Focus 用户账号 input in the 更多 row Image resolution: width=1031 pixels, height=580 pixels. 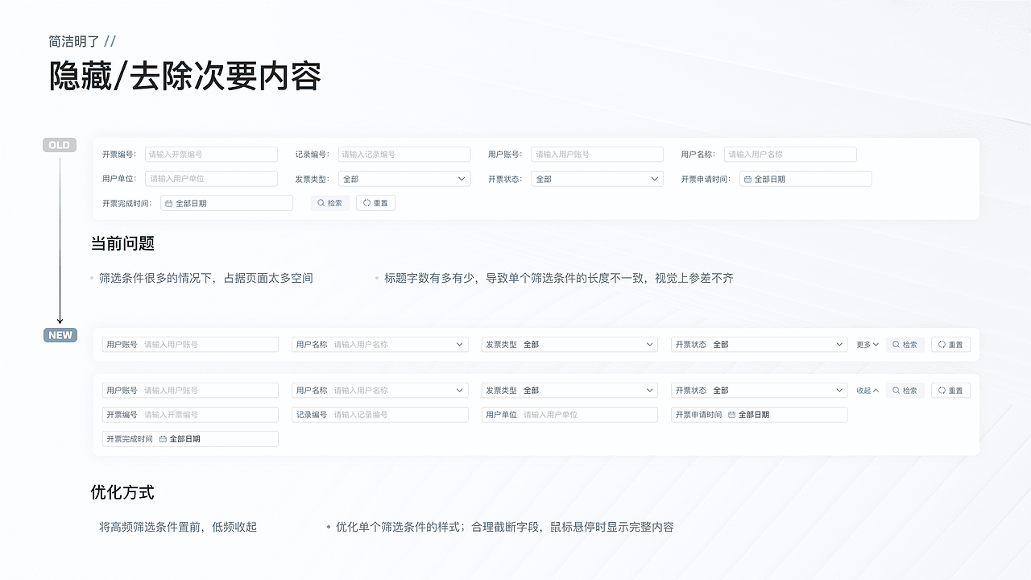coord(190,344)
